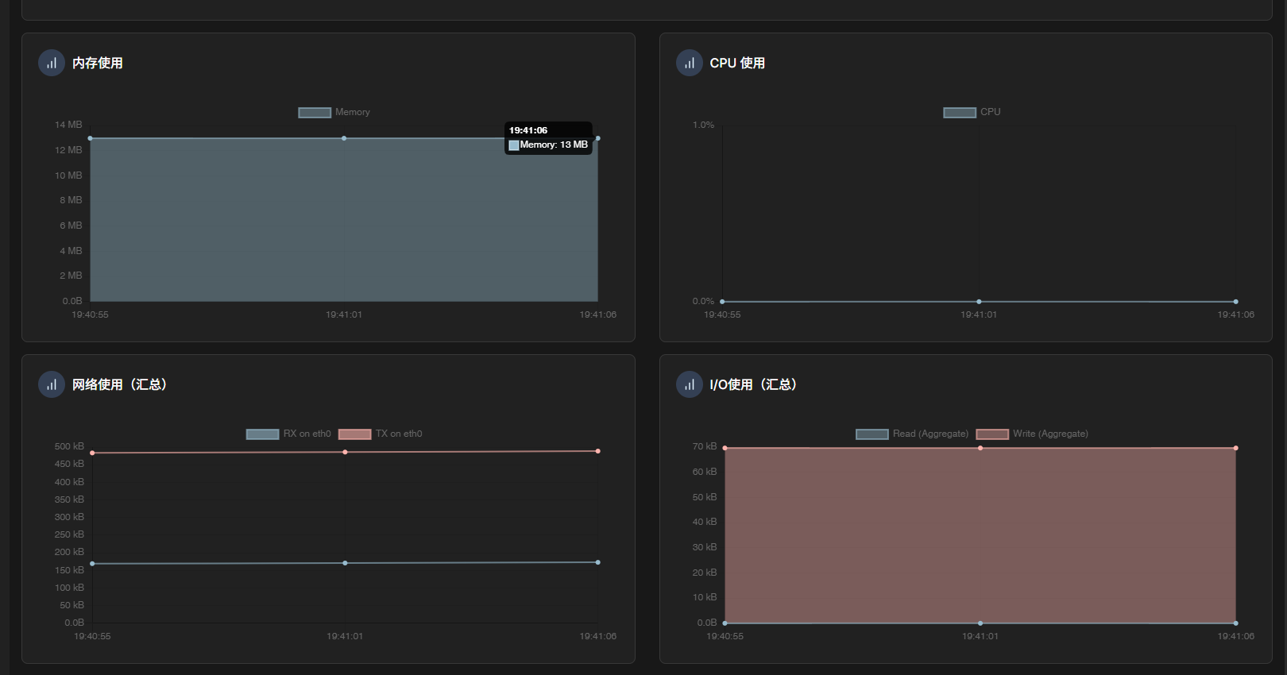Click 19:41:01 on the I/O chart axis
This screenshot has width=1287, height=675.
point(980,636)
